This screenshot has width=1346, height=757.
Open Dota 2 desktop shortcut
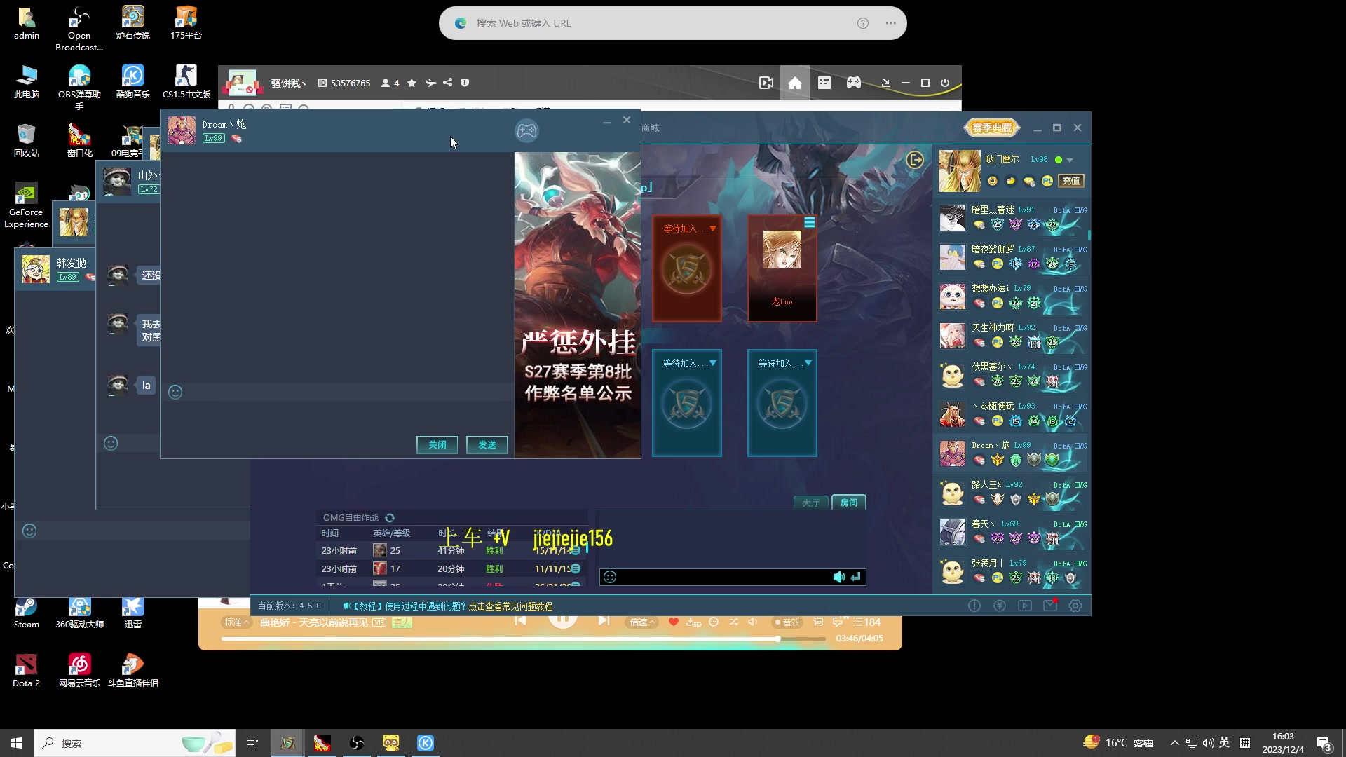26,670
